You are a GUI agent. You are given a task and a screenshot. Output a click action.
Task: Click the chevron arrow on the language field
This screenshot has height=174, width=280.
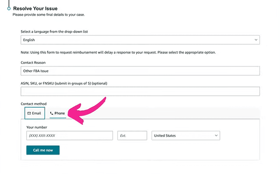[256, 40]
